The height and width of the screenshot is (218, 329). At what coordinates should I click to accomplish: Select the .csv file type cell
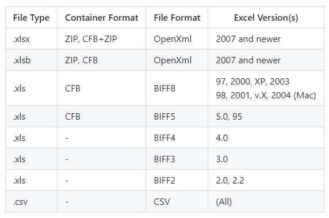(x=31, y=202)
